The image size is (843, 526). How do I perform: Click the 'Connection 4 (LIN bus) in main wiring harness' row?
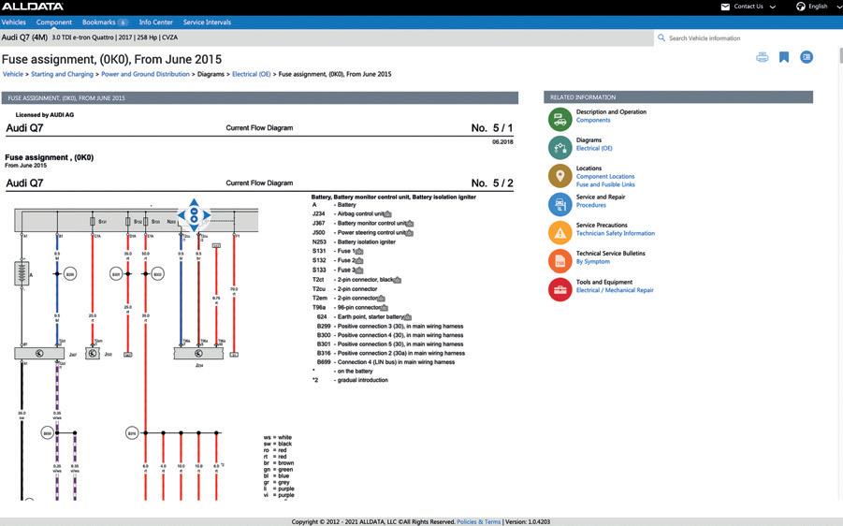pyautogui.click(x=385, y=362)
